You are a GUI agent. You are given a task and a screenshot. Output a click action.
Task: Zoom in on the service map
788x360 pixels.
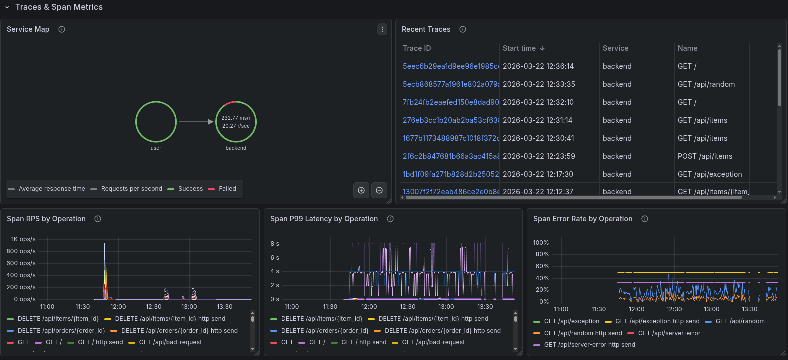(361, 190)
